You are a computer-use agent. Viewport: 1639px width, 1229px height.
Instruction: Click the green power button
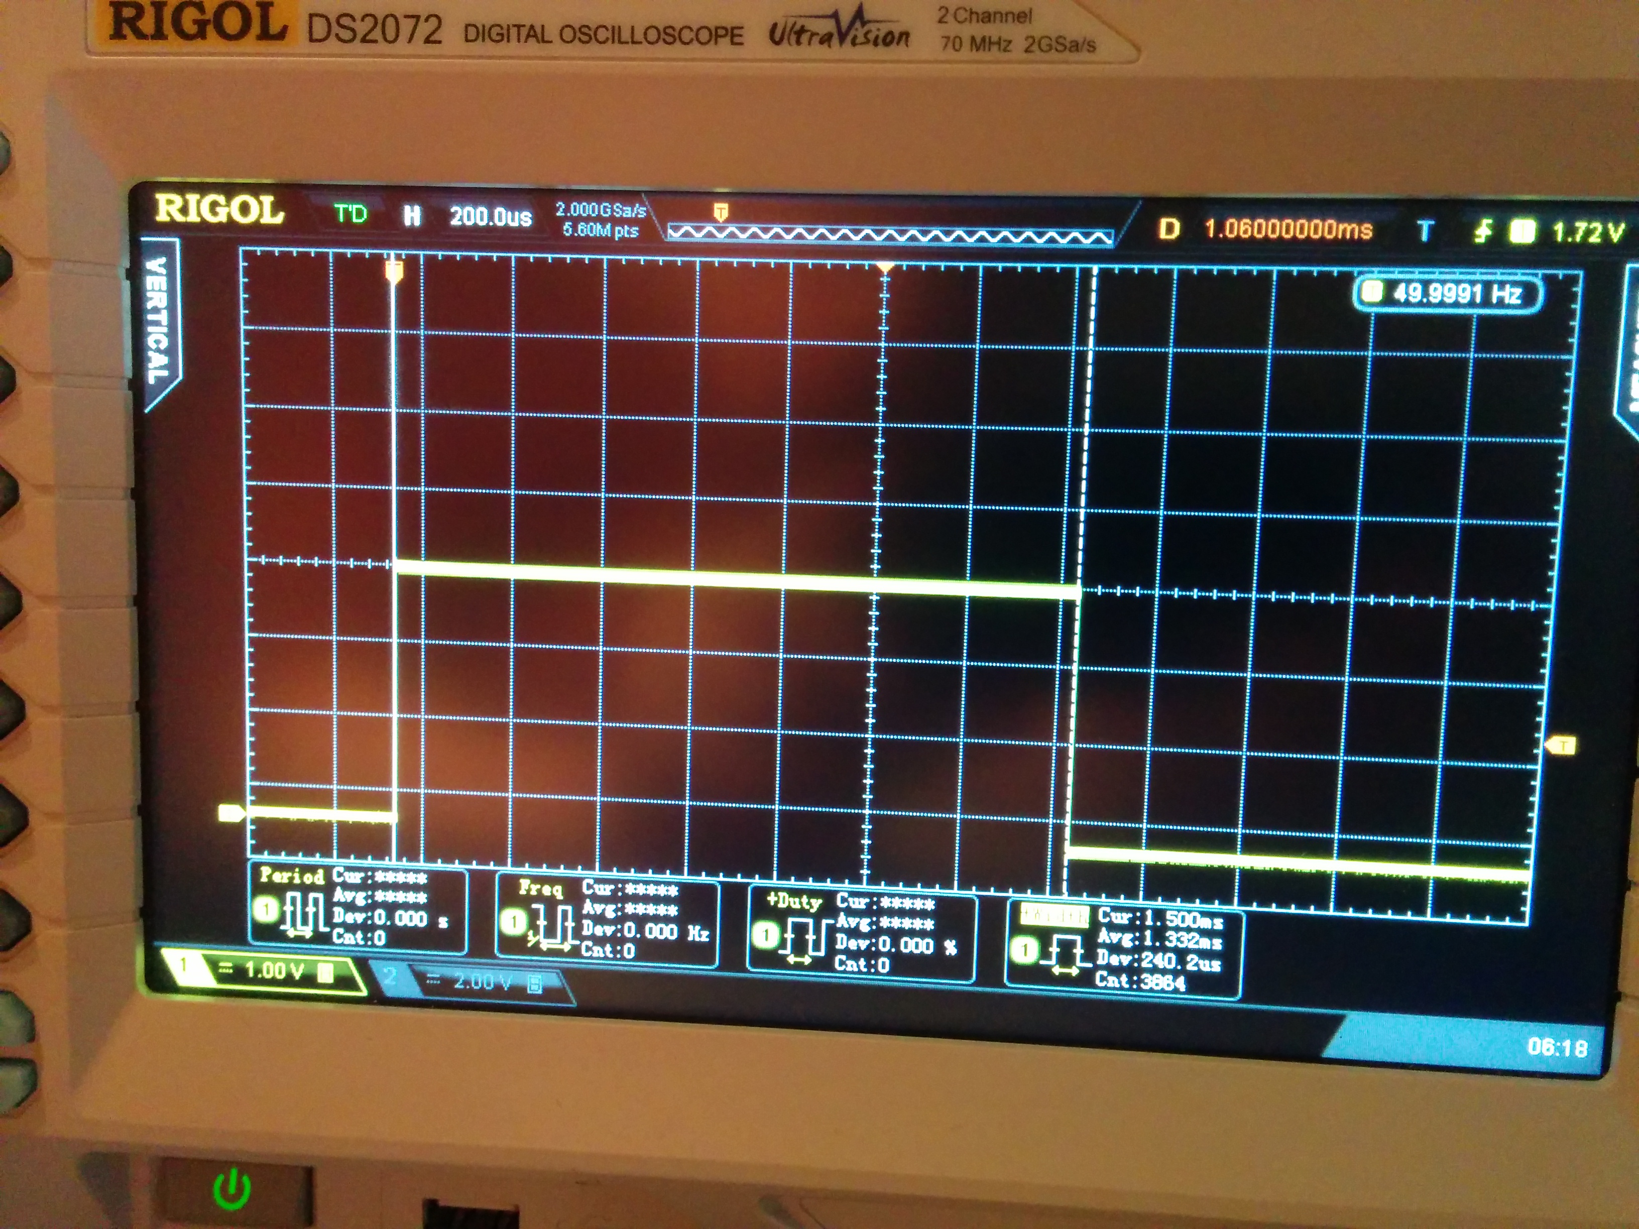click(232, 1189)
